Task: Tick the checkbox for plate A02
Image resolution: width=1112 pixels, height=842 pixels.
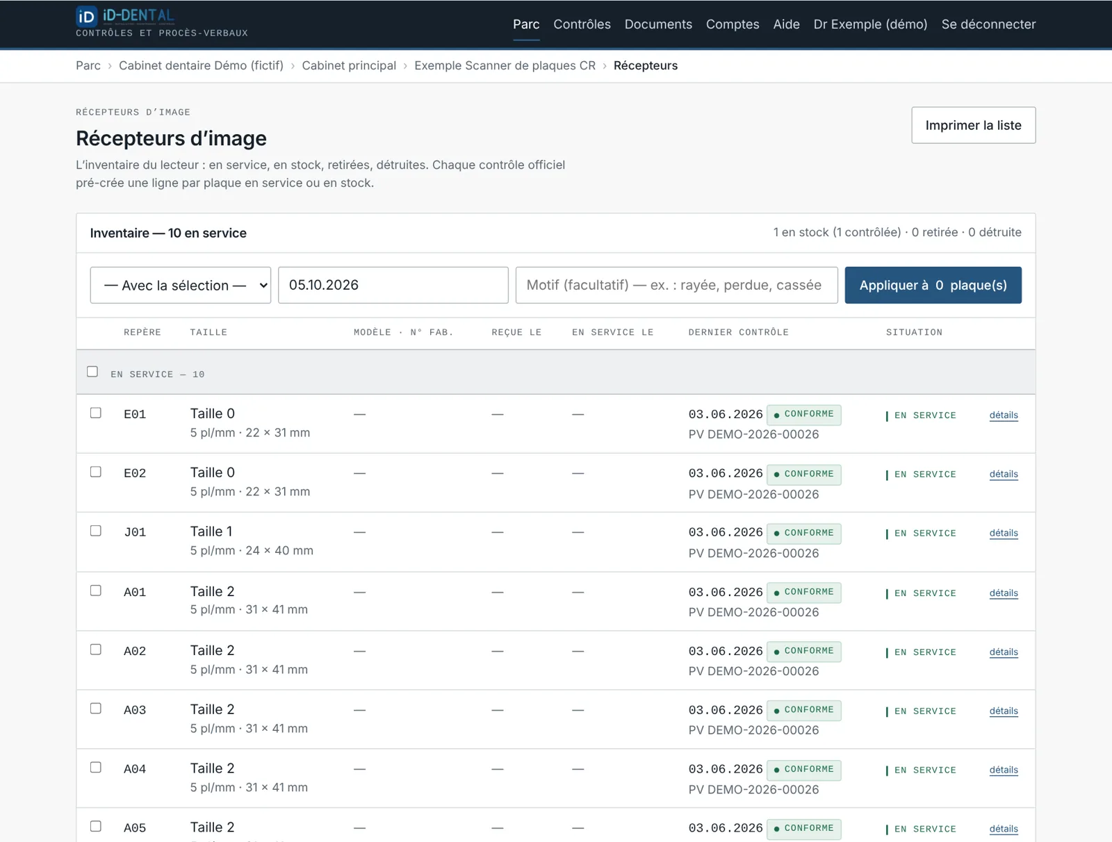Action: tap(96, 650)
